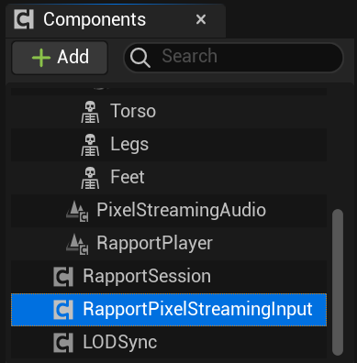This screenshot has width=357, height=363.
Task: Click the PixelStreamingAudio scene component icon
Action: tap(77, 211)
